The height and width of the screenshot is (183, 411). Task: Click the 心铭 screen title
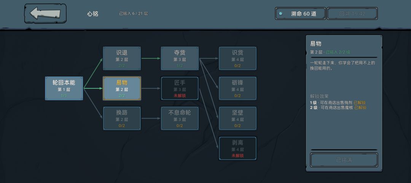pyautogui.click(x=93, y=14)
